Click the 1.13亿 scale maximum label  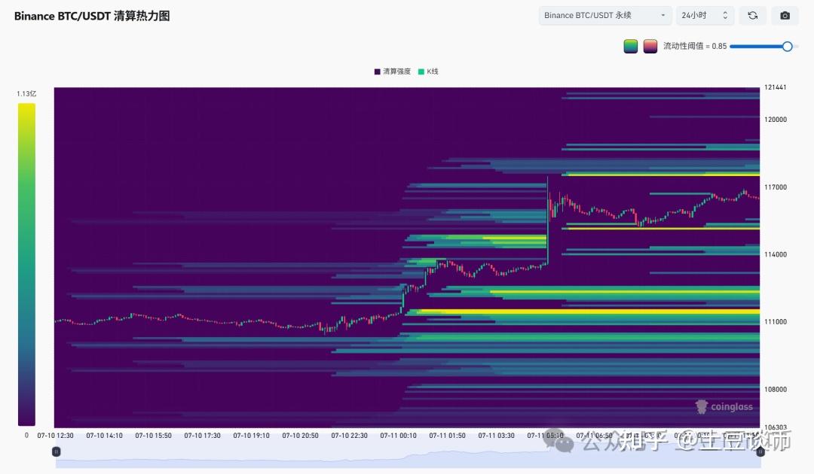pyautogui.click(x=26, y=94)
